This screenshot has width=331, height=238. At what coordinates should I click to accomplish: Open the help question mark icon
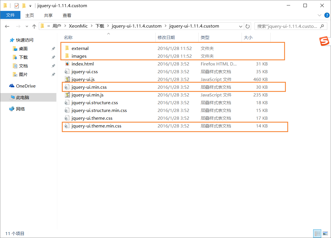coord(327,15)
